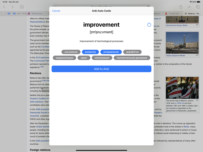
Task: Tap Cancel in Anki Auto Cards dialog
Action: pyautogui.click(x=56, y=11)
